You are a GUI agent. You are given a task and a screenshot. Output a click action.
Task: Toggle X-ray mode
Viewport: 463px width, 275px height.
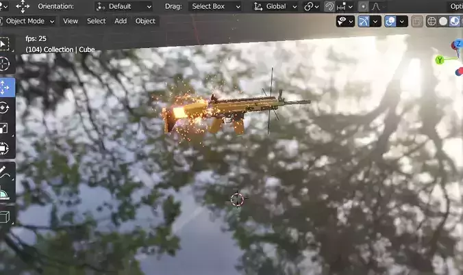point(416,21)
